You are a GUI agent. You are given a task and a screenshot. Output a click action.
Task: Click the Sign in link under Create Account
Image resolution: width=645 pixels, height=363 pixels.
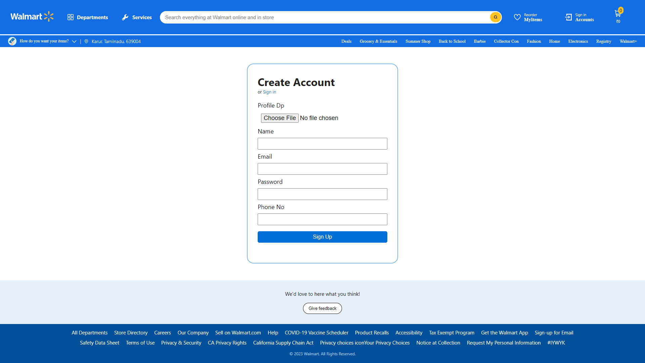tap(269, 92)
